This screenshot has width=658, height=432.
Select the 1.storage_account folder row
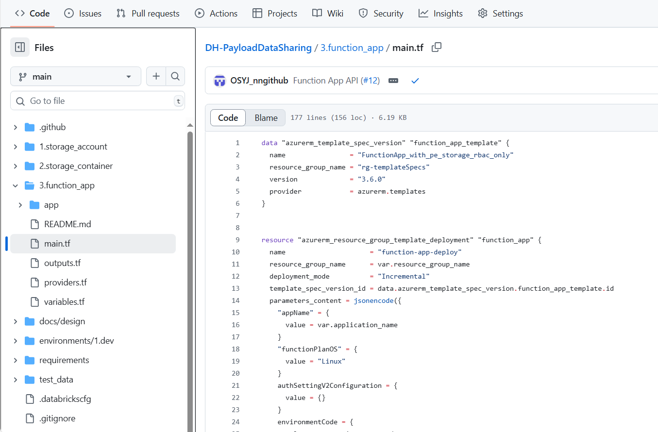[93, 147]
